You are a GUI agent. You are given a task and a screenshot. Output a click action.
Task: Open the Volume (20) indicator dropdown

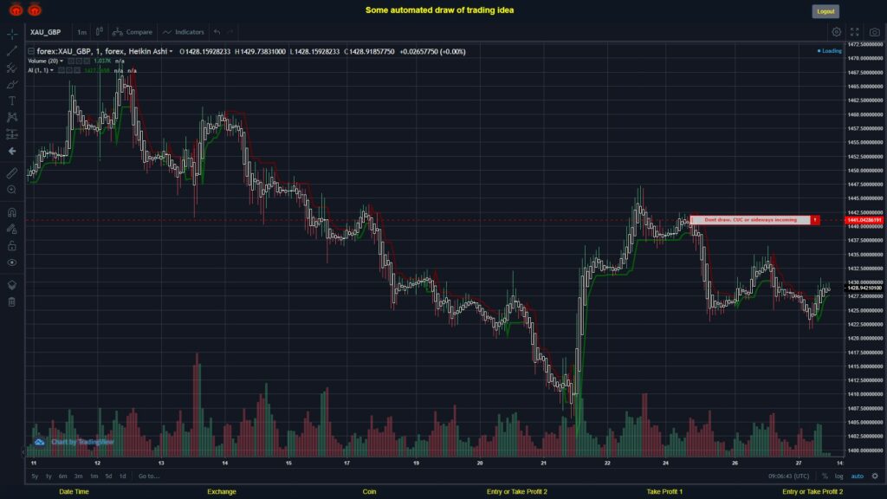tap(62, 62)
